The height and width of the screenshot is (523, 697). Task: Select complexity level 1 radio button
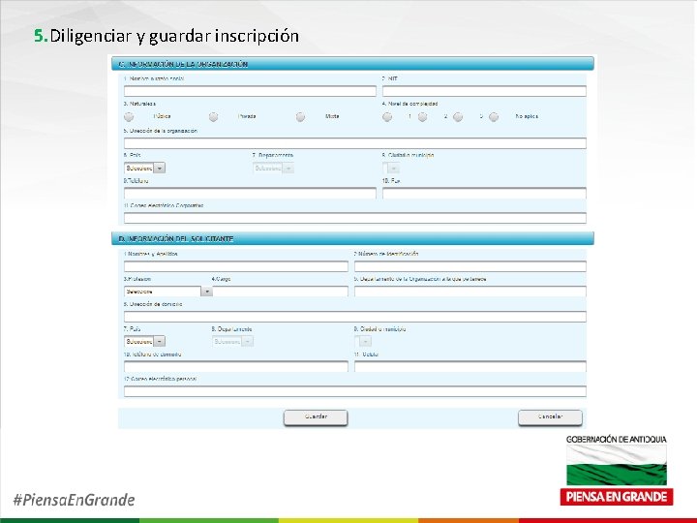click(387, 116)
